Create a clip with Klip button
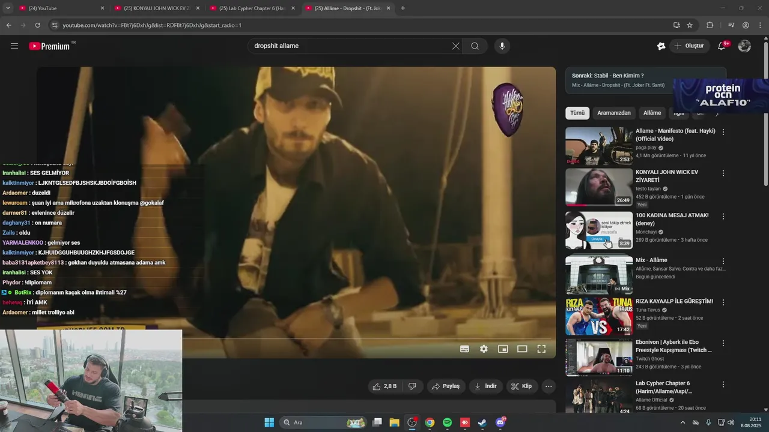The image size is (769, 432). pos(521,386)
